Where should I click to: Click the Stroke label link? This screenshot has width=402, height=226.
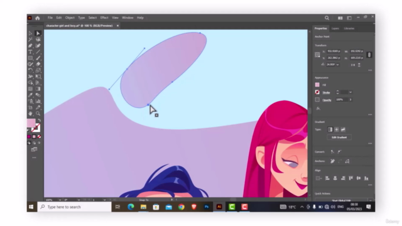pos(326,92)
